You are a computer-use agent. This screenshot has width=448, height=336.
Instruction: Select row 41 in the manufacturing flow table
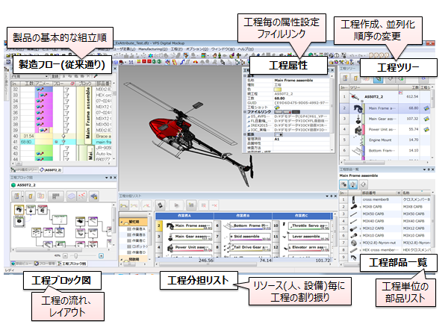[x=61, y=142]
